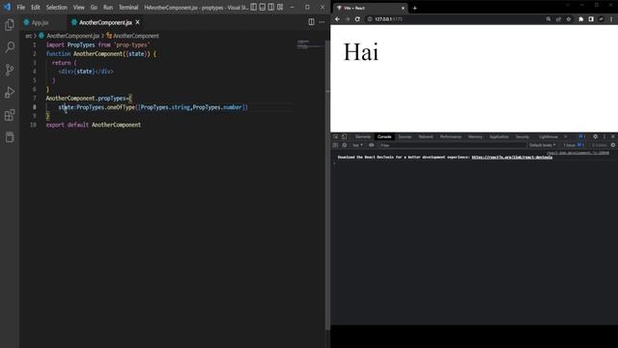Create live expression eye icon
Screen dimensions: 618x348
coord(371,145)
